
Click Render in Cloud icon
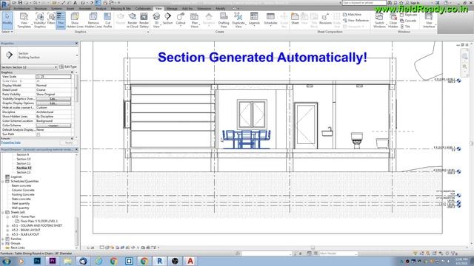click(133, 20)
